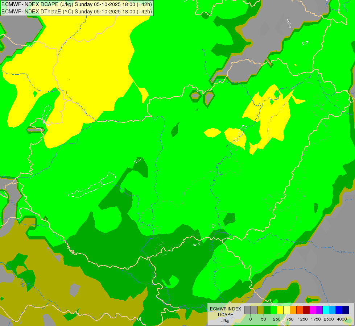Pick the light blue legend swatch

coord(333,310)
